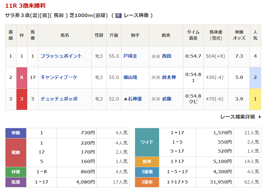Open the レース映像 link
The height and width of the screenshot is (190, 266).
(x=136, y=15)
